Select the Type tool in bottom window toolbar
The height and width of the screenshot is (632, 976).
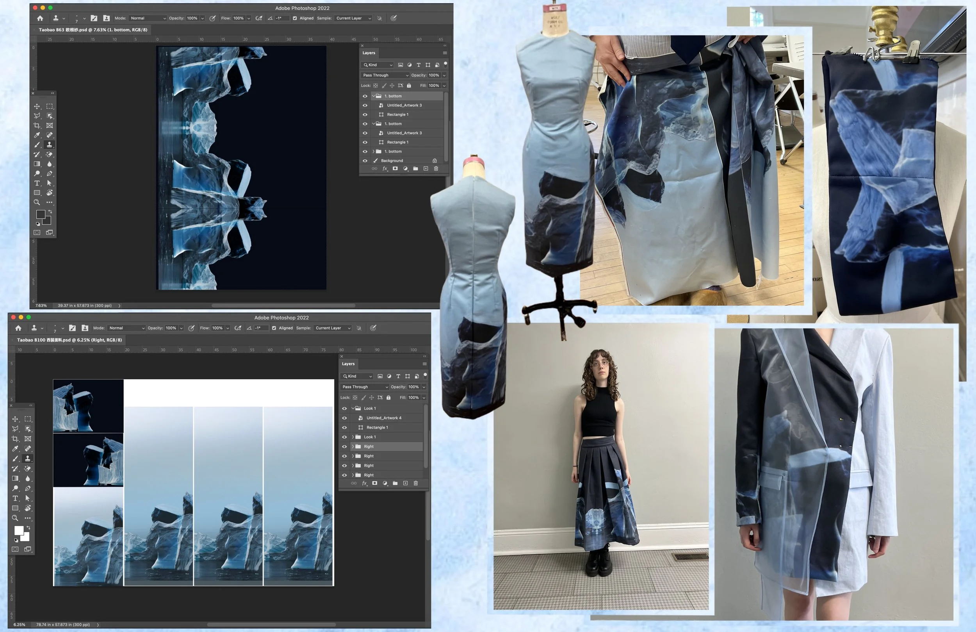click(x=15, y=498)
